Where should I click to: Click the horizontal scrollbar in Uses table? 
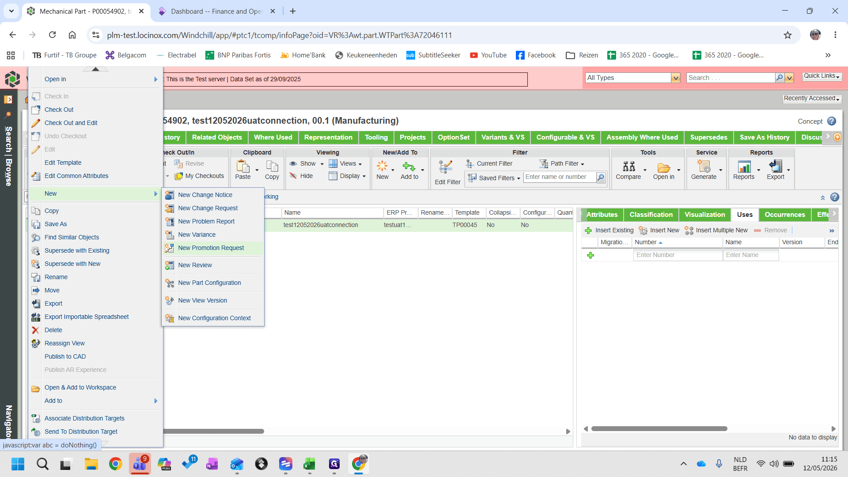[x=659, y=428]
